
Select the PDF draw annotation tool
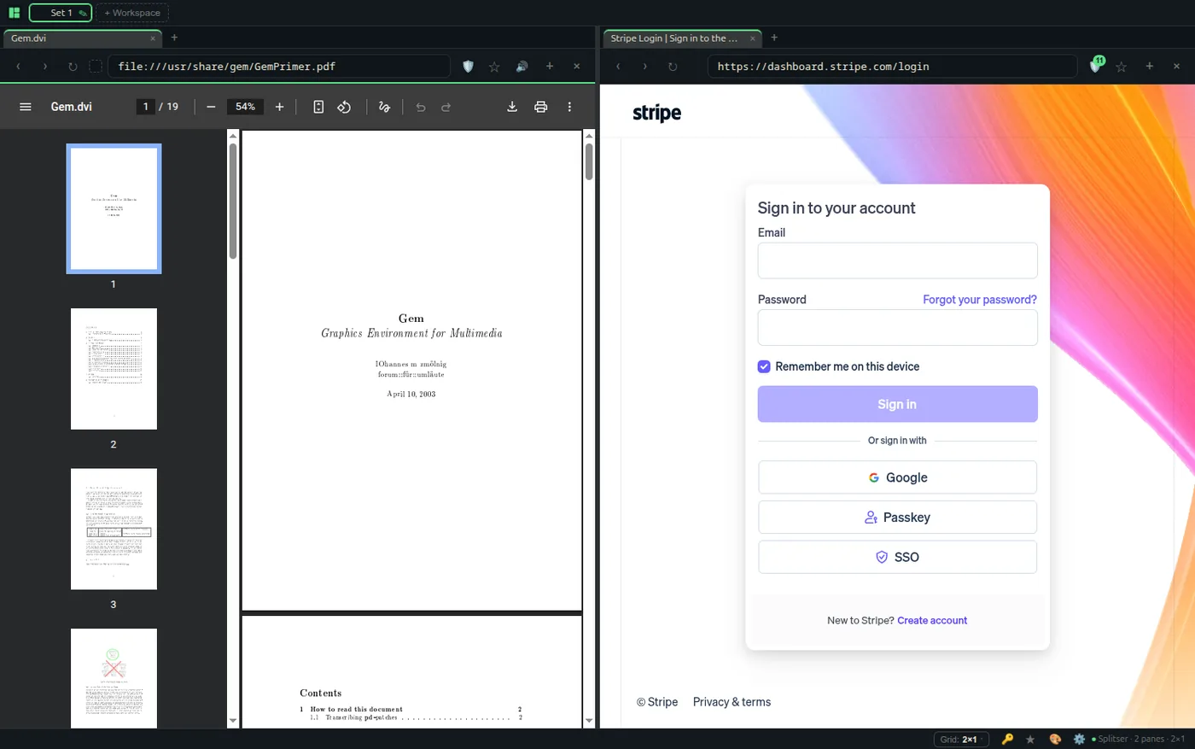point(384,107)
